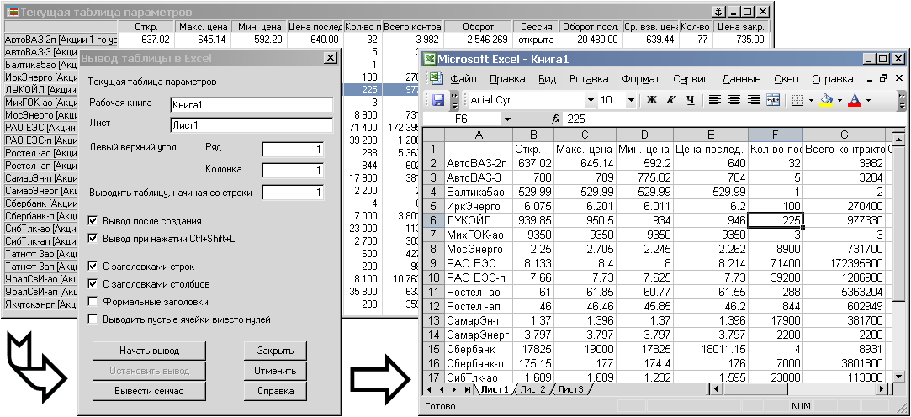Image resolution: width=911 pixels, height=417 pixels.
Task: Open the toolbar options at Excel's right end
Action: pos(901,100)
